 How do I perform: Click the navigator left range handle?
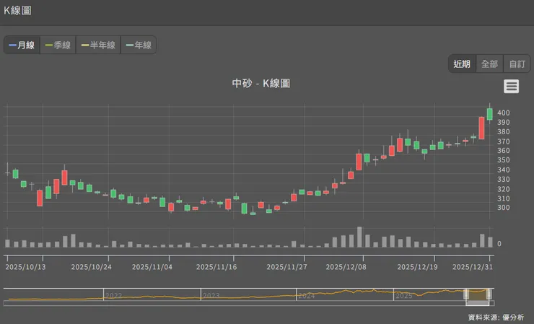coord(466,294)
